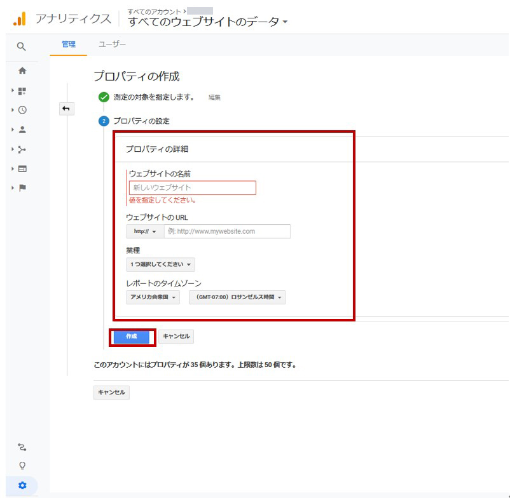The image size is (510, 498).
Task: Click the search magnifier icon in sidebar
Action: [x=22, y=46]
